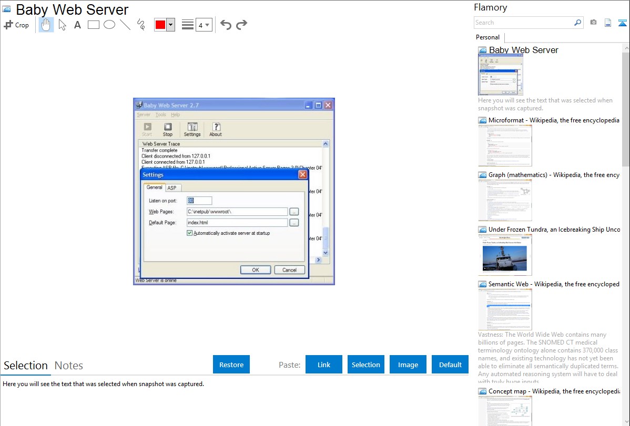This screenshot has width=630, height=426.
Task: Select the text annotation tool
Action: pos(77,25)
